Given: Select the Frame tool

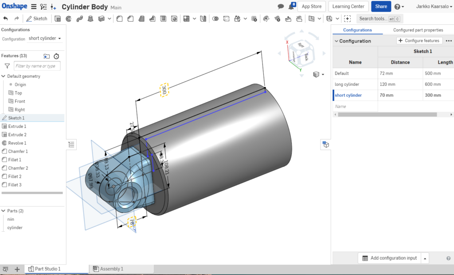Looking at the screenshot, I should point(329,19).
